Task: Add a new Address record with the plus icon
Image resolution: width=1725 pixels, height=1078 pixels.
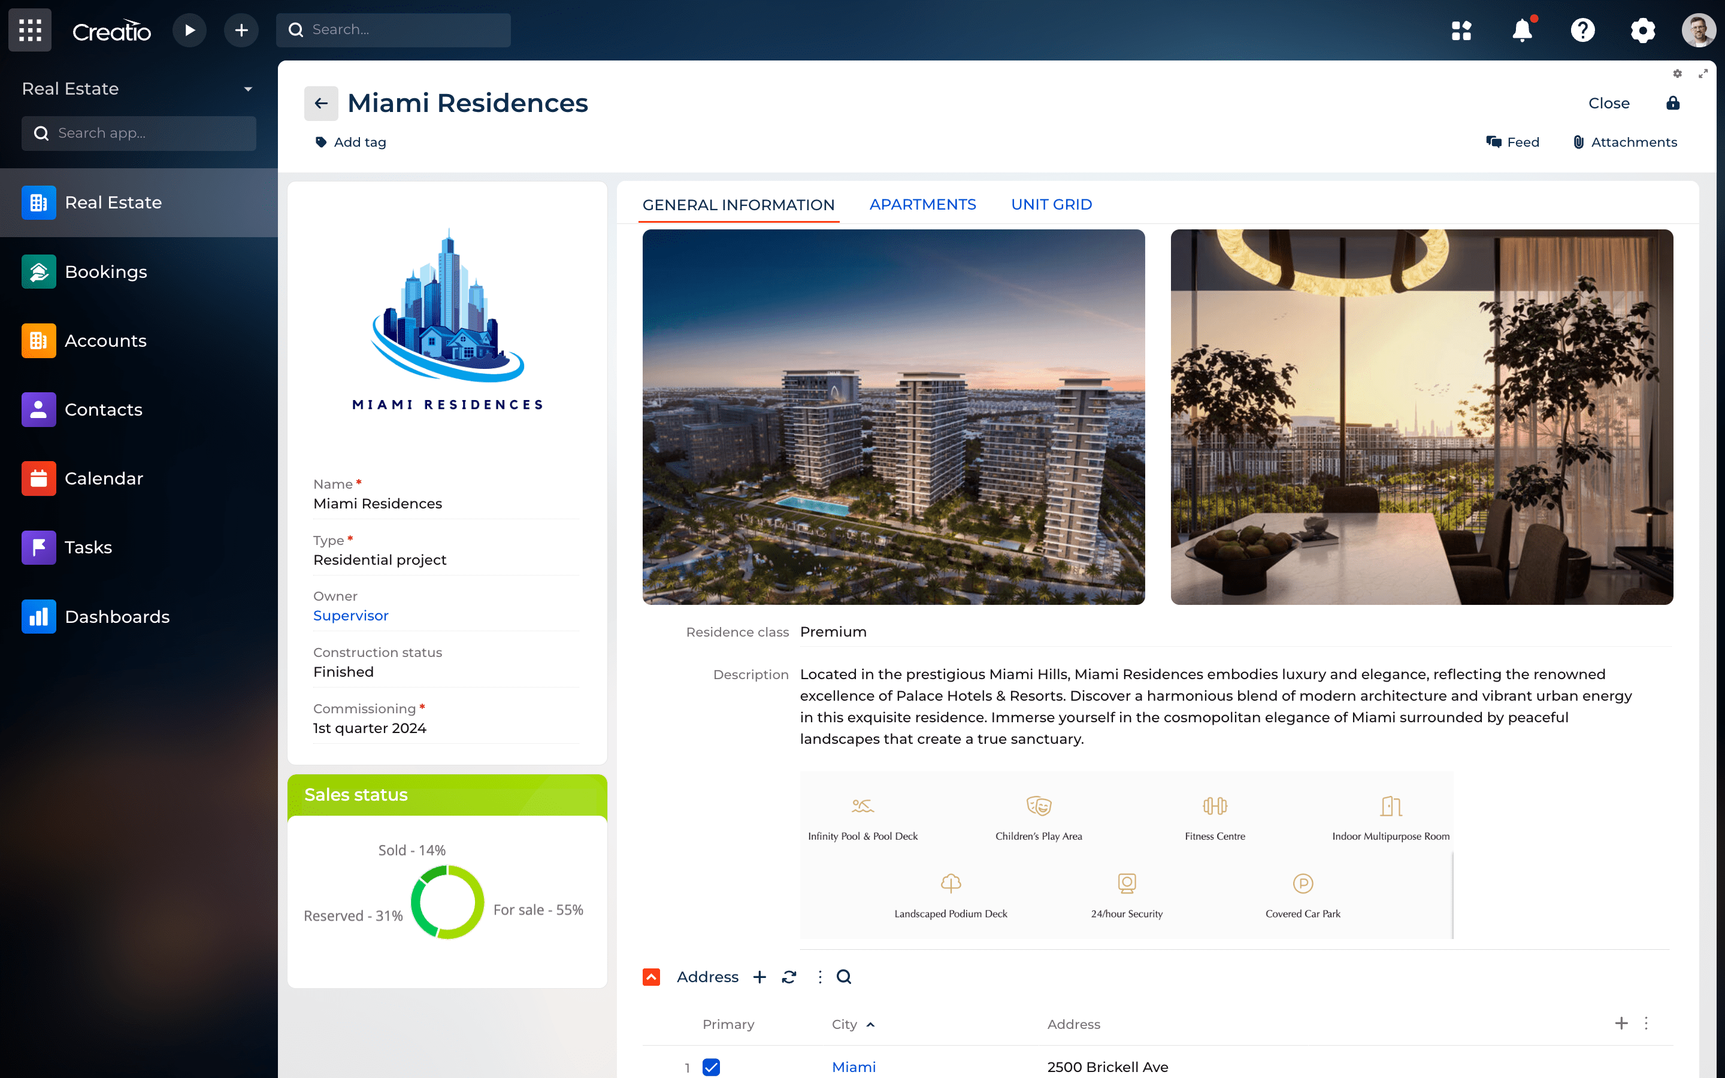Action: [x=760, y=977]
